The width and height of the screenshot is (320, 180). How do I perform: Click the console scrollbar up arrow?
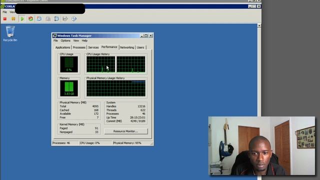click(x=259, y=25)
